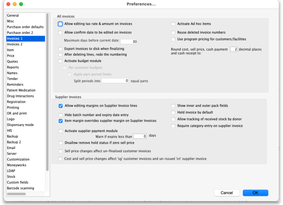The image size is (283, 205).
Task: Switch to the Backup settings
Action: pyautogui.click(x=14, y=136)
